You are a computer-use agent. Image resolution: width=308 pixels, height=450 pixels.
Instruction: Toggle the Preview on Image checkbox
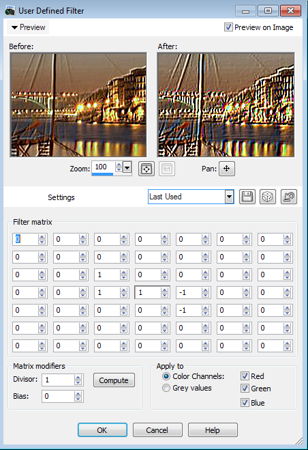click(228, 27)
